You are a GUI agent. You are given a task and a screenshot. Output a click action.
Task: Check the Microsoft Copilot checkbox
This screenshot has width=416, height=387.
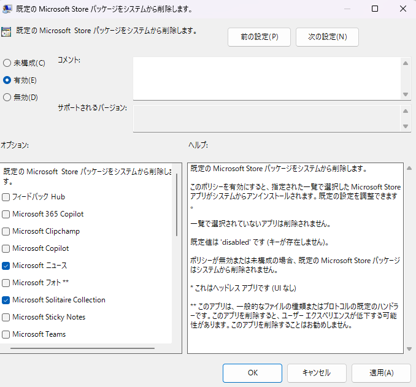click(x=6, y=248)
